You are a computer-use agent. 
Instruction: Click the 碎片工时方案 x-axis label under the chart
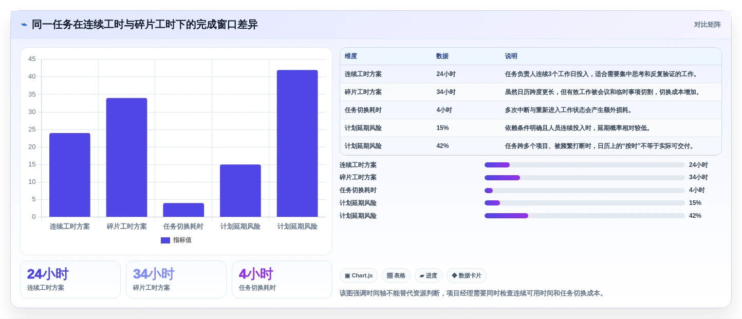126,227
